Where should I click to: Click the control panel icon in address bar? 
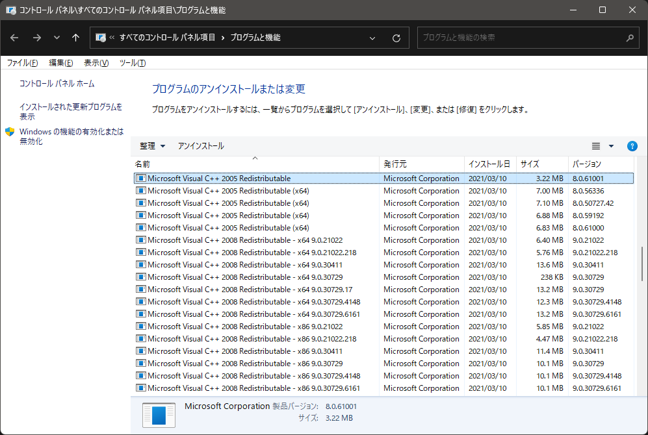(101, 38)
